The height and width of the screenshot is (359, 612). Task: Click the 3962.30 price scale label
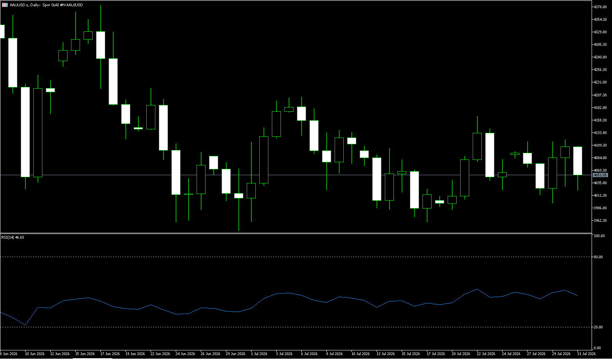pyautogui.click(x=600, y=220)
